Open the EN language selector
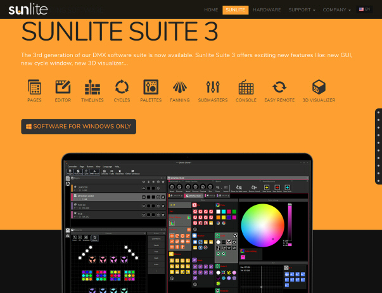Viewport: 382px width, 293px height. (364, 10)
